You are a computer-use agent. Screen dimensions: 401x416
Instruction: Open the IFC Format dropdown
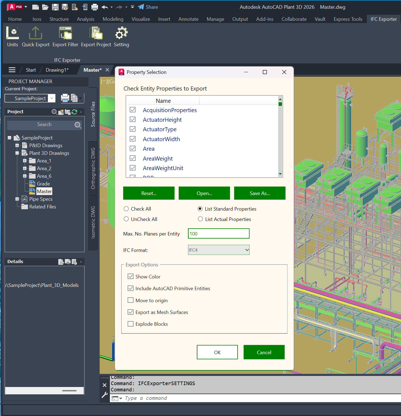click(219, 250)
